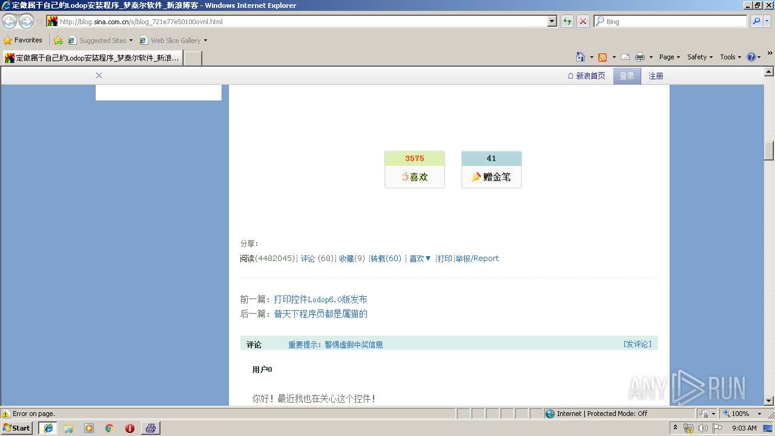Open the Home icon in command bar
This screenshot has width=775, height=436.
coord(581,57)
